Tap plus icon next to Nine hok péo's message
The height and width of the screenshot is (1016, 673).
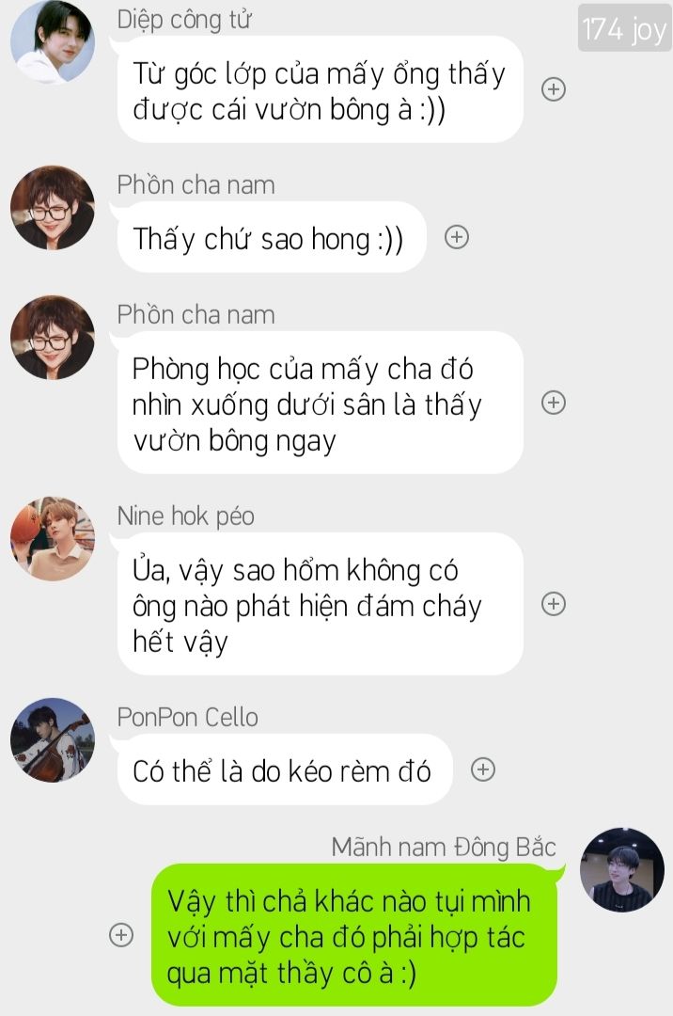pyautogui.click(x=554, y=604)
